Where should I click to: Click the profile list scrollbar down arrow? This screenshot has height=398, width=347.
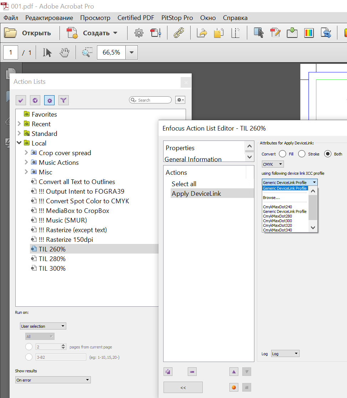[313, 228]
